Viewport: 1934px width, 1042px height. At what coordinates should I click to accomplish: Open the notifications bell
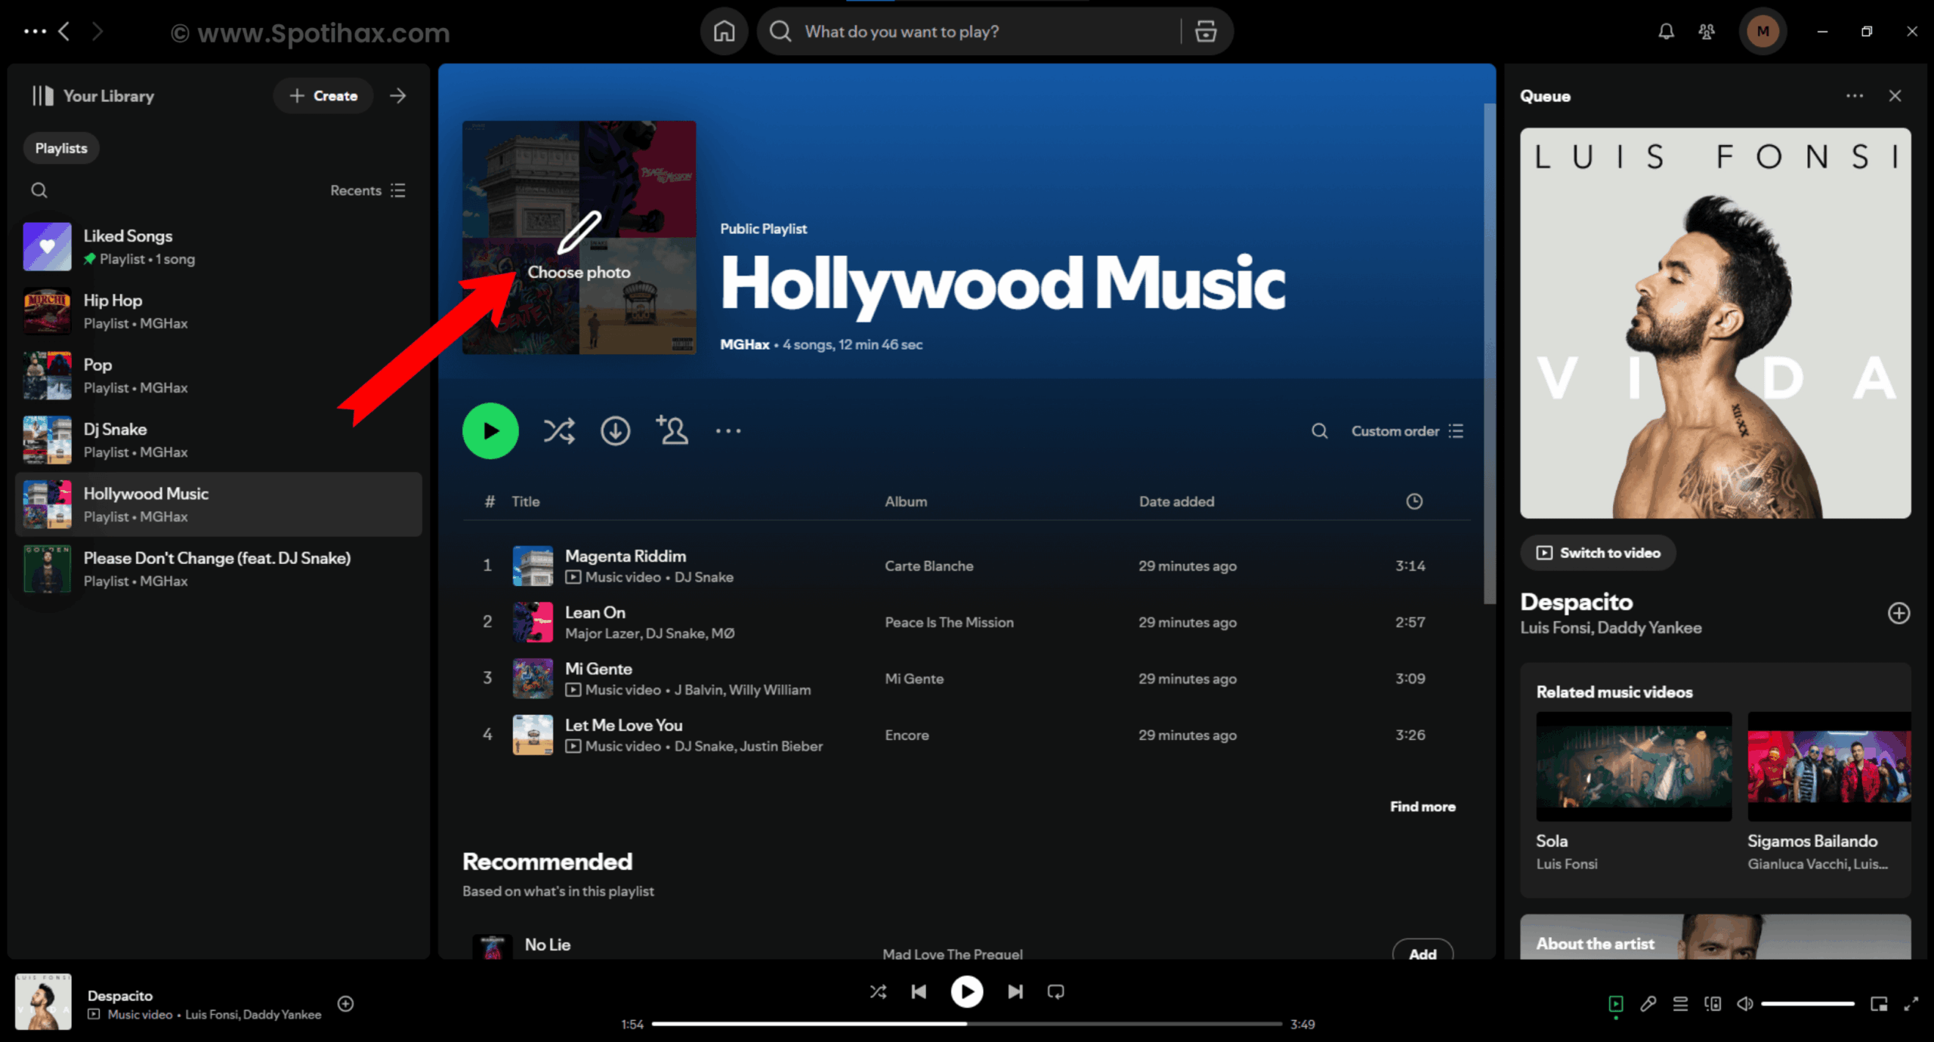[x=1666, y=32]
